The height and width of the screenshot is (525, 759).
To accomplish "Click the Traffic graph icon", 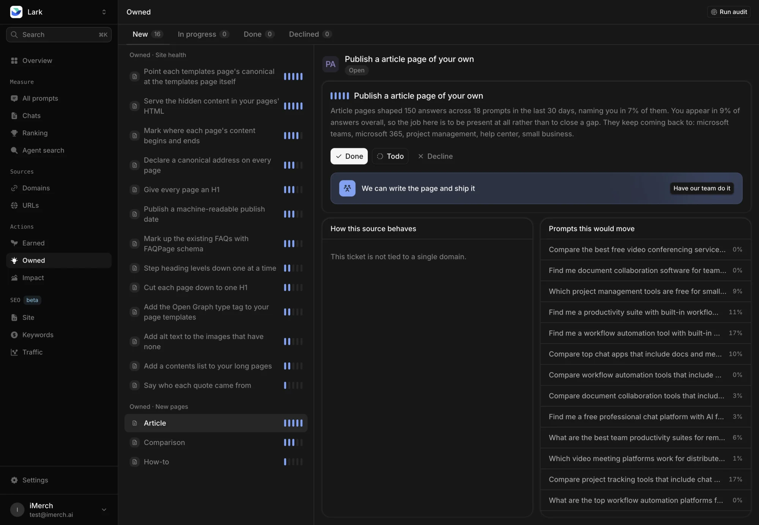I will click(x=14, y=353).
